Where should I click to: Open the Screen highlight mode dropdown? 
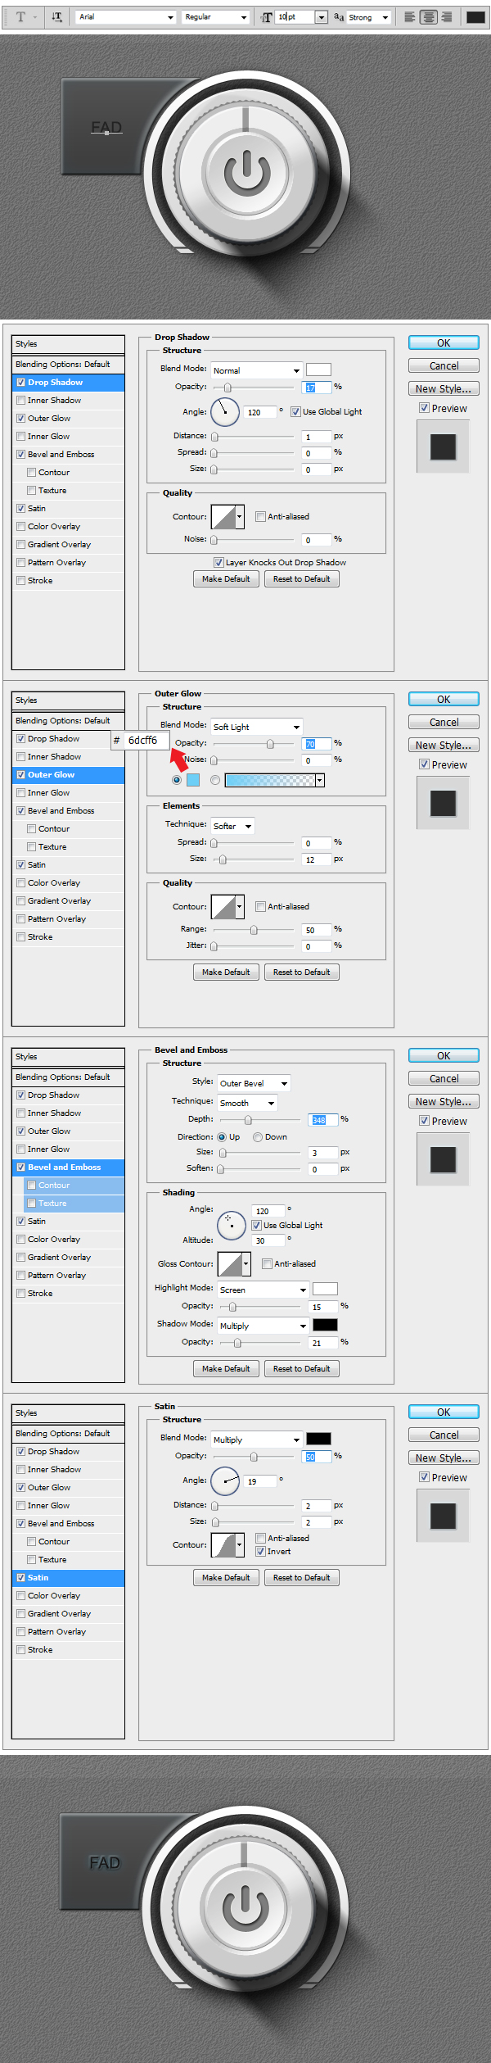263,1290
